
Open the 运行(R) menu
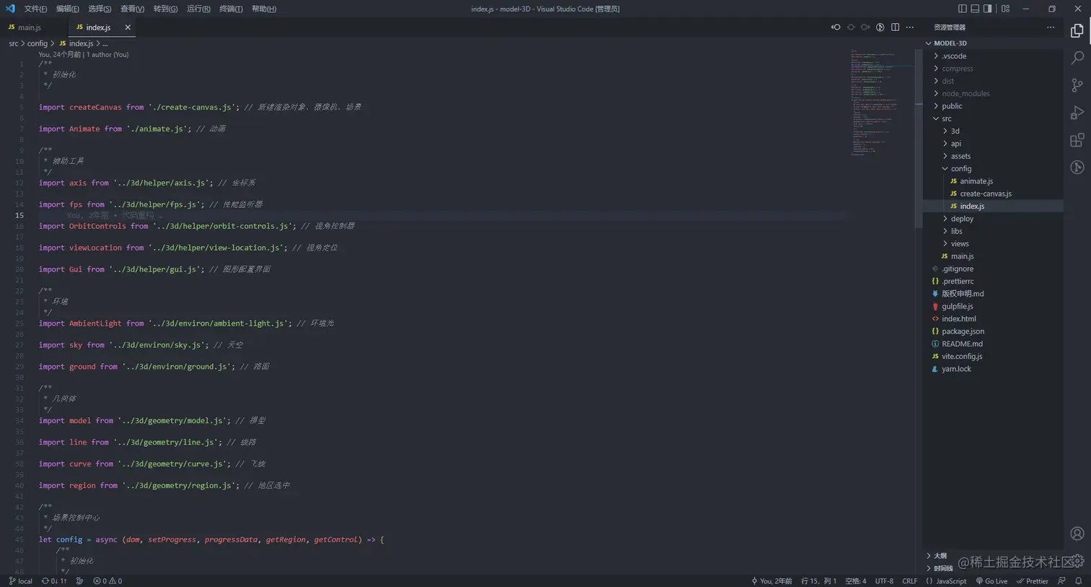[x=198, y=9]
